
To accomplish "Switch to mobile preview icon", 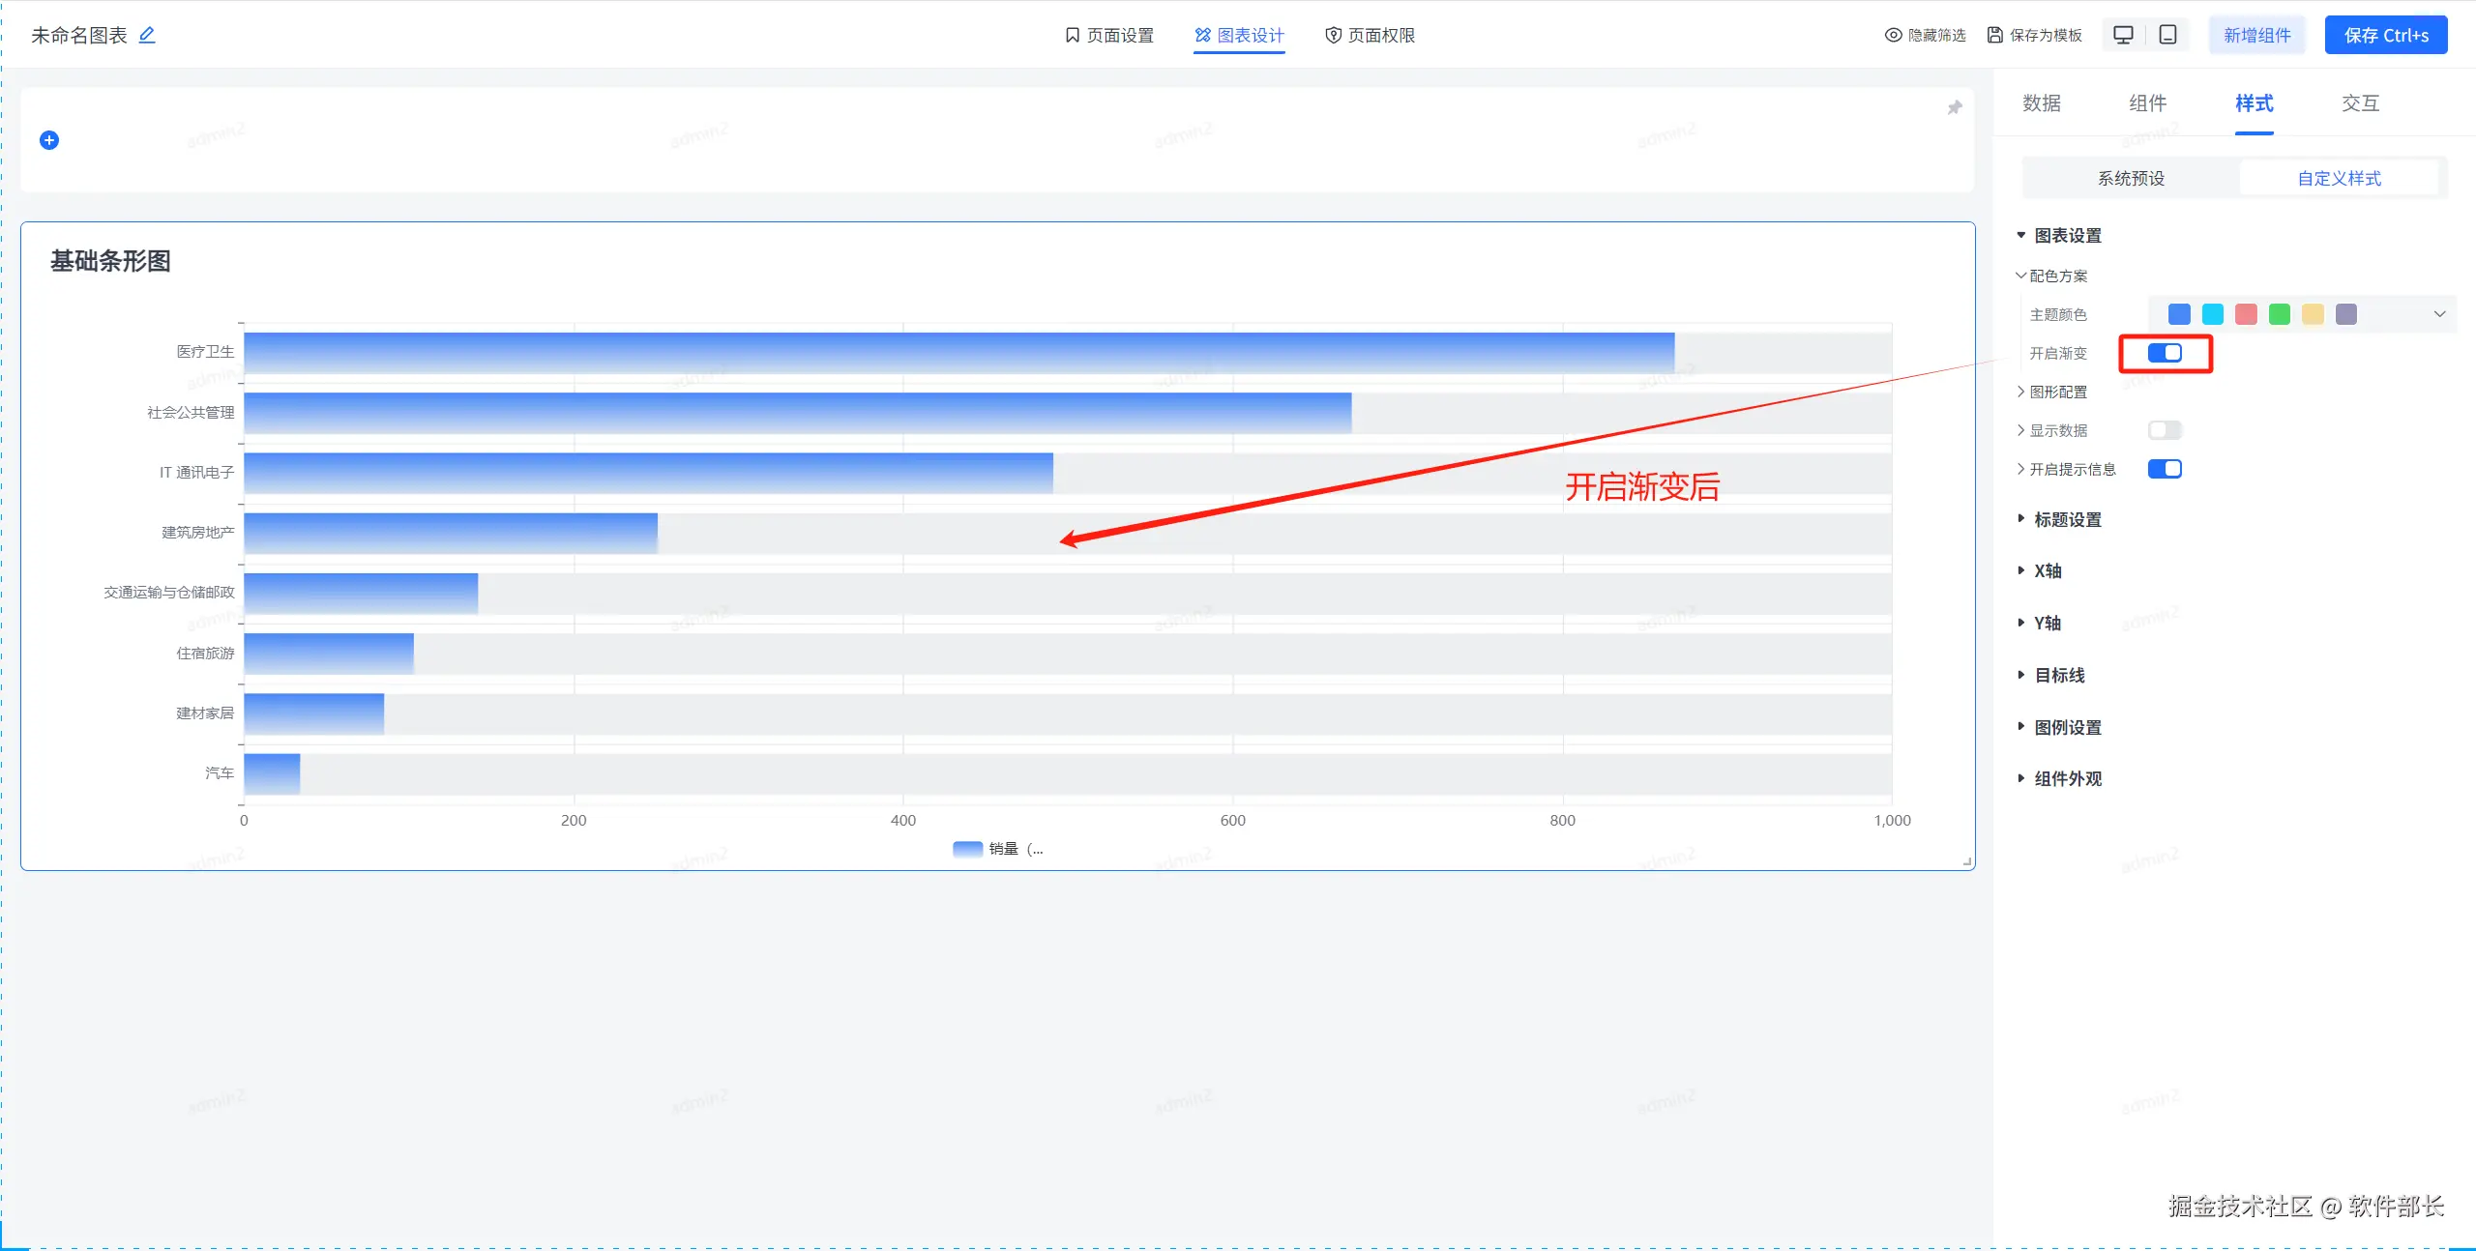I will (x=2168, y=35).
